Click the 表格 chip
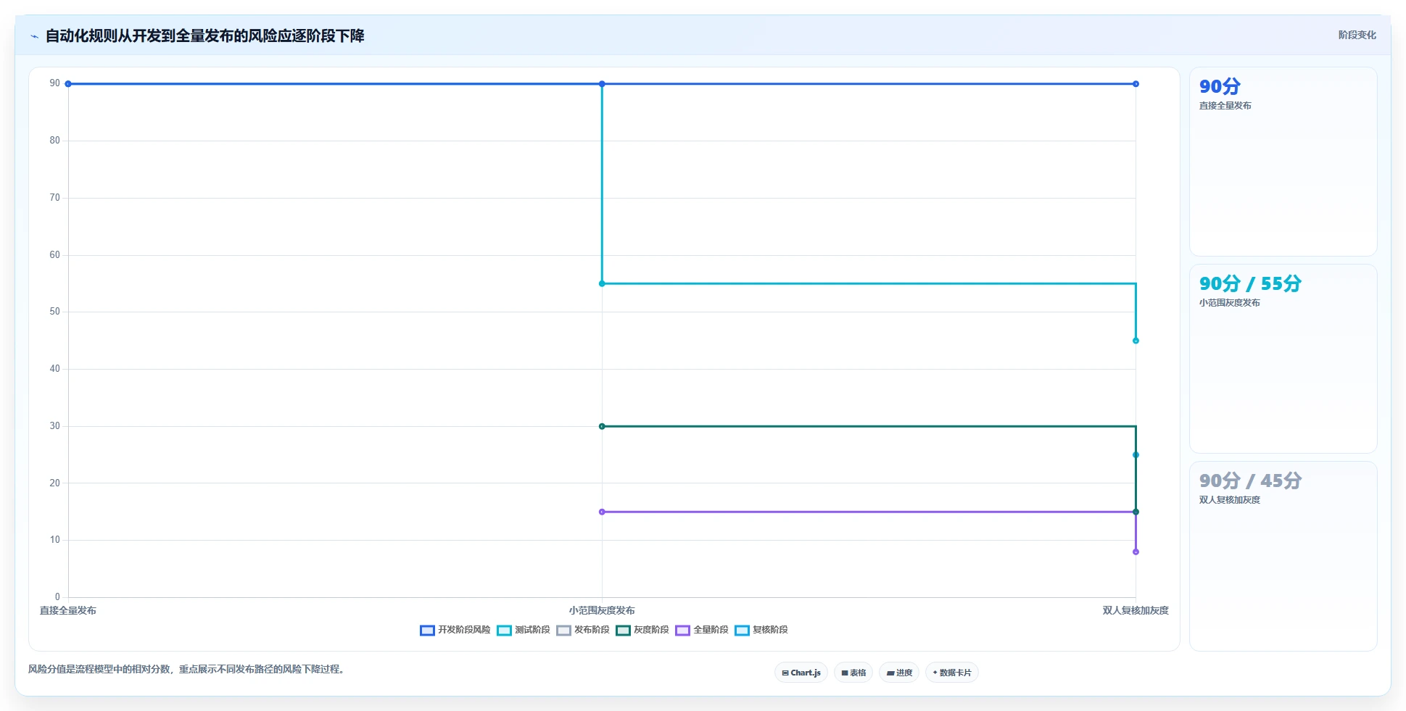 [x=853, y=673]
